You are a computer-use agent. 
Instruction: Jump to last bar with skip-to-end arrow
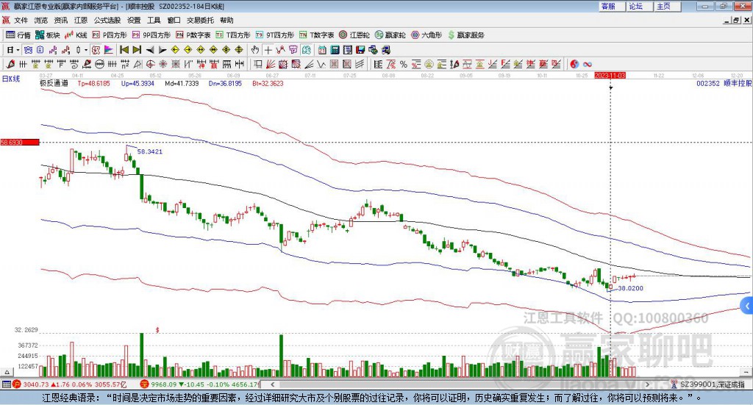[137, 50]
